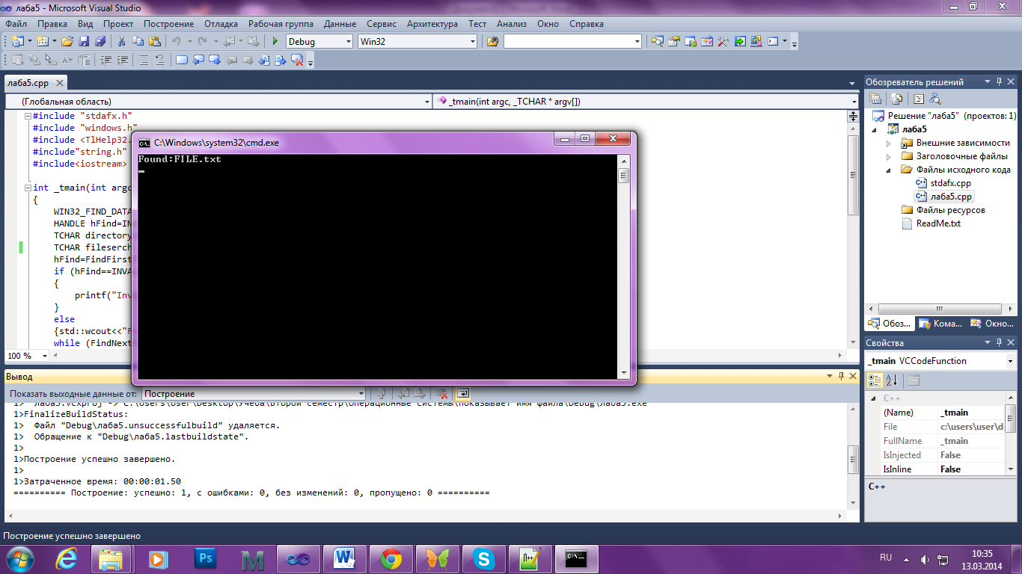Viewport: 1022px width, 574px height.
Task: Expand the Заголовочные файлы folder
Action: pyautogui.click(x=889, y=156)
